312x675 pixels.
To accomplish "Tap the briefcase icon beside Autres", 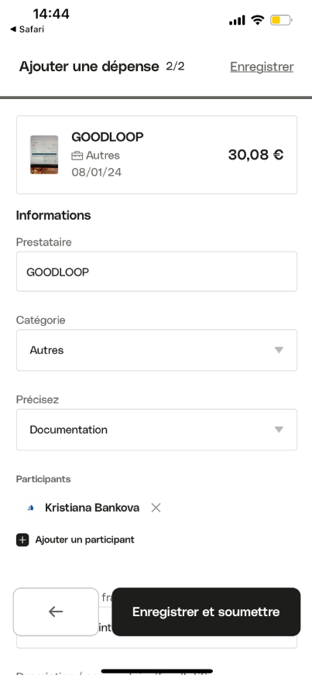I will coord(77,156).
